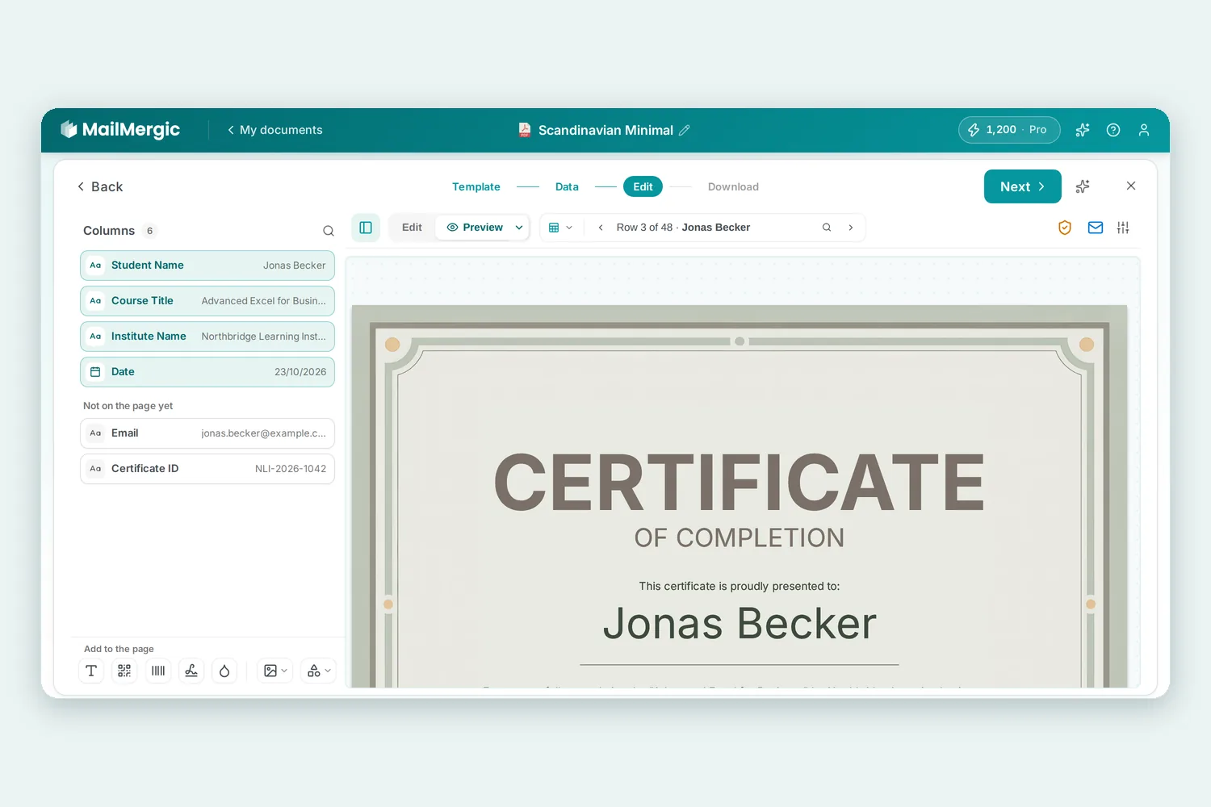This screenshot has width=1211, height=807.
Task: Expand the Preview options dropdown arrow
Action: pos(519,228)
